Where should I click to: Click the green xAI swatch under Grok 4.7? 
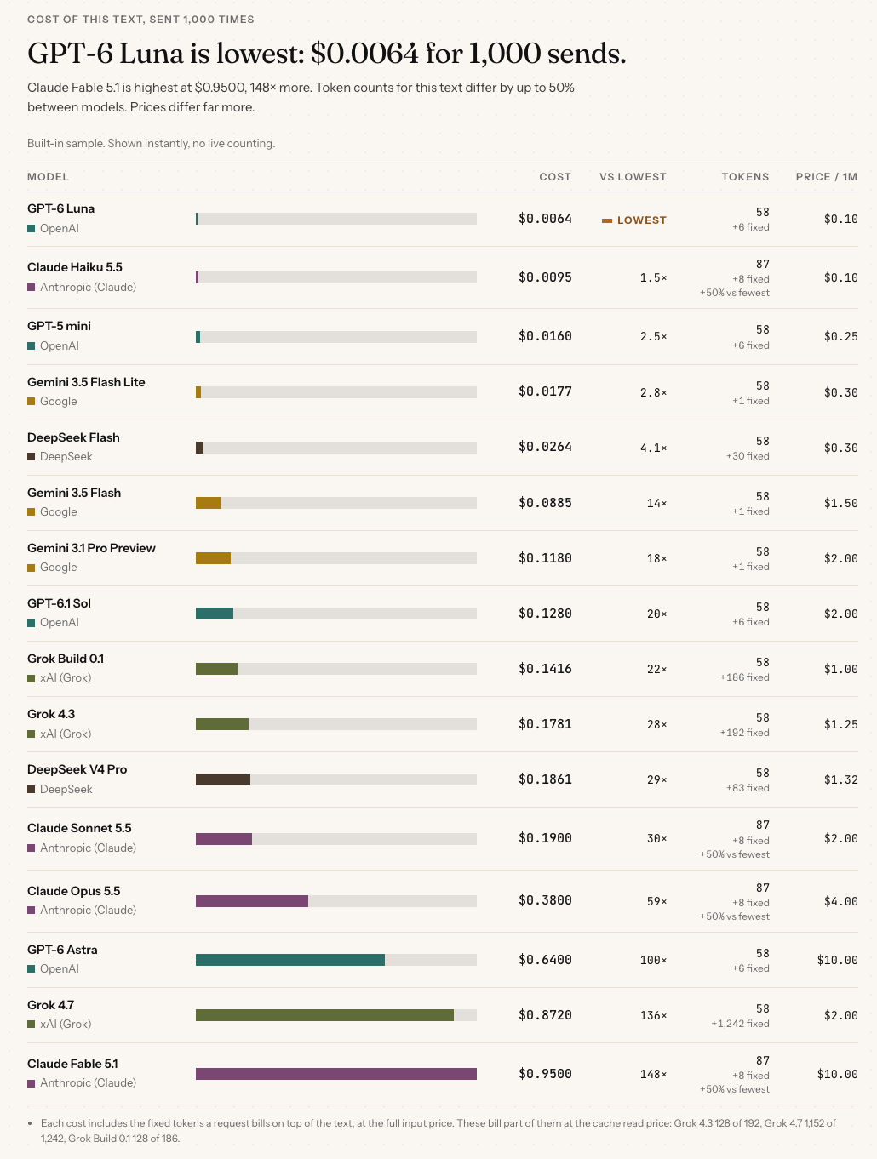click(x=32, y=1025)
